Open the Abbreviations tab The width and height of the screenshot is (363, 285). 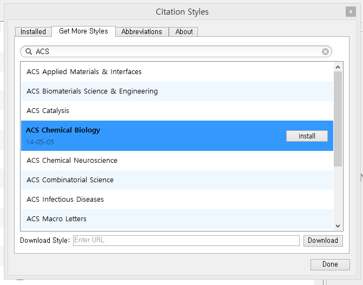pyautogui.click(x=142, y=31)
